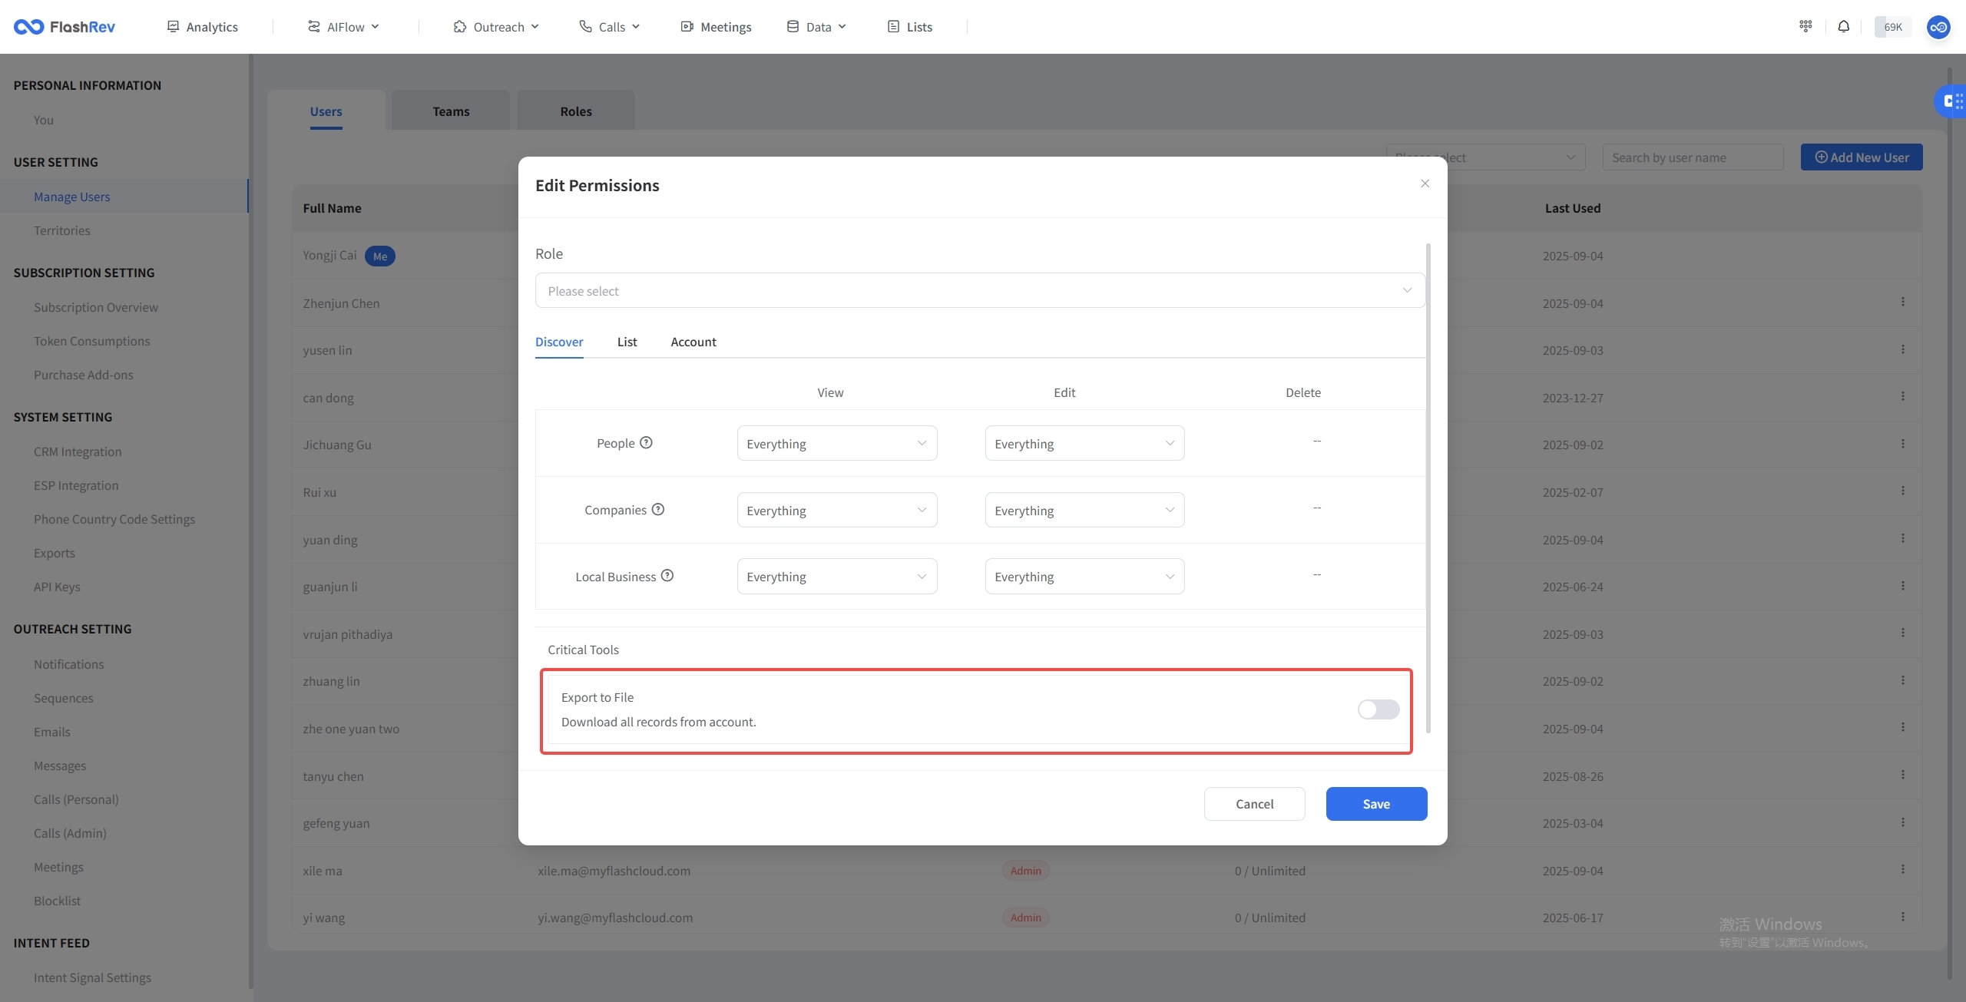
Task: Open row menu for can dong
Action: 1903,396
